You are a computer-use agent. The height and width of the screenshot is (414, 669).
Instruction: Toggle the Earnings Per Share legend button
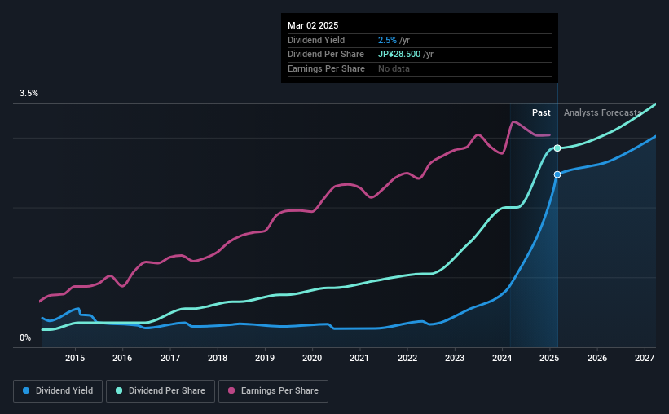pos(273,391)
